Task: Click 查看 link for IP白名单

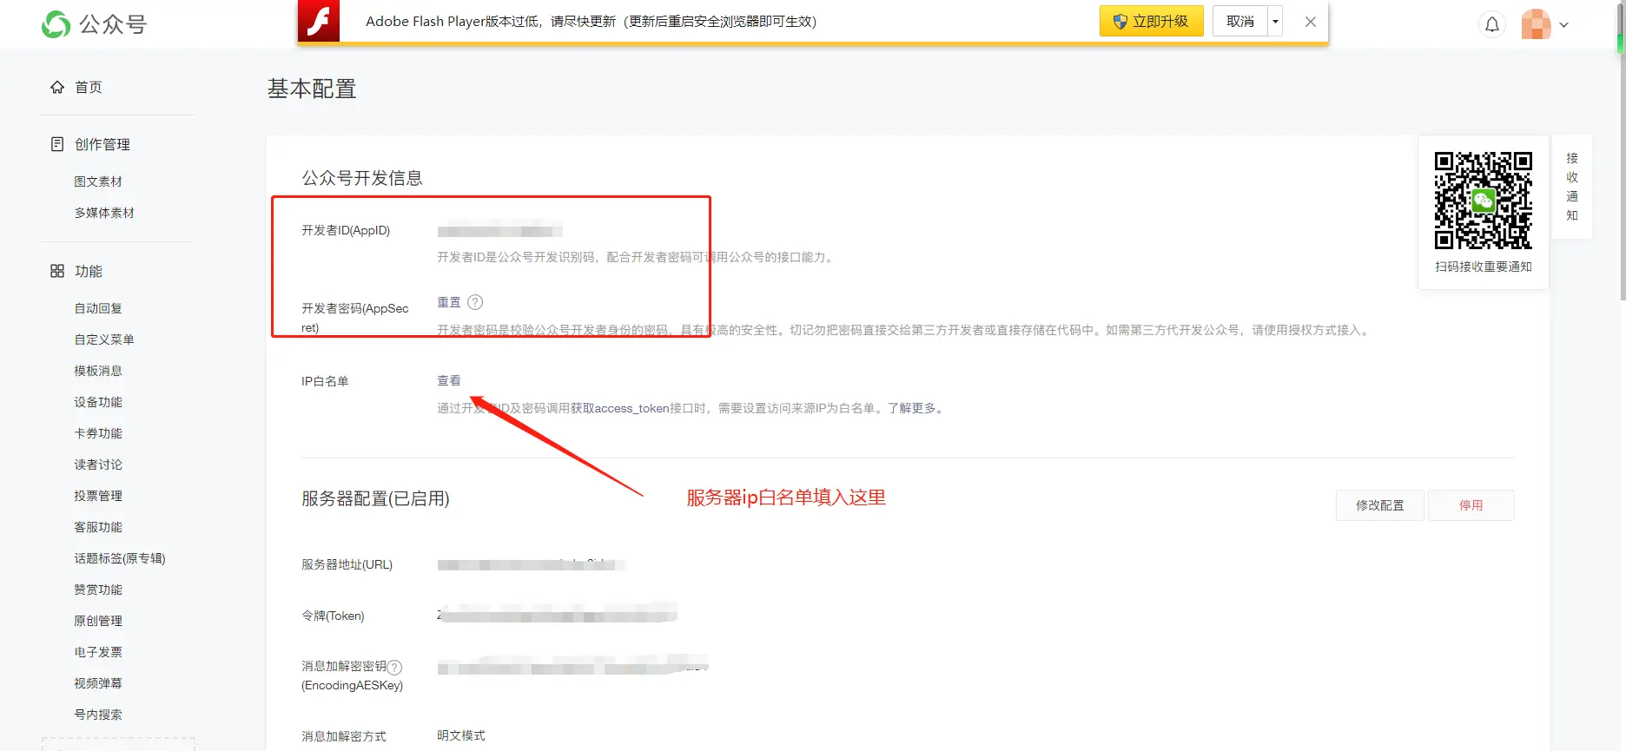Action: pyautogui.click(x=449, y=380)
